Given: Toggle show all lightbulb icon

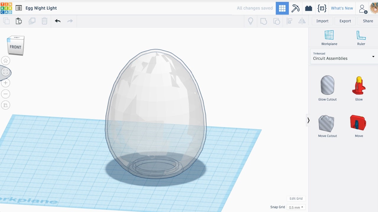Looking at the screenshot, I should coord(250,21).
